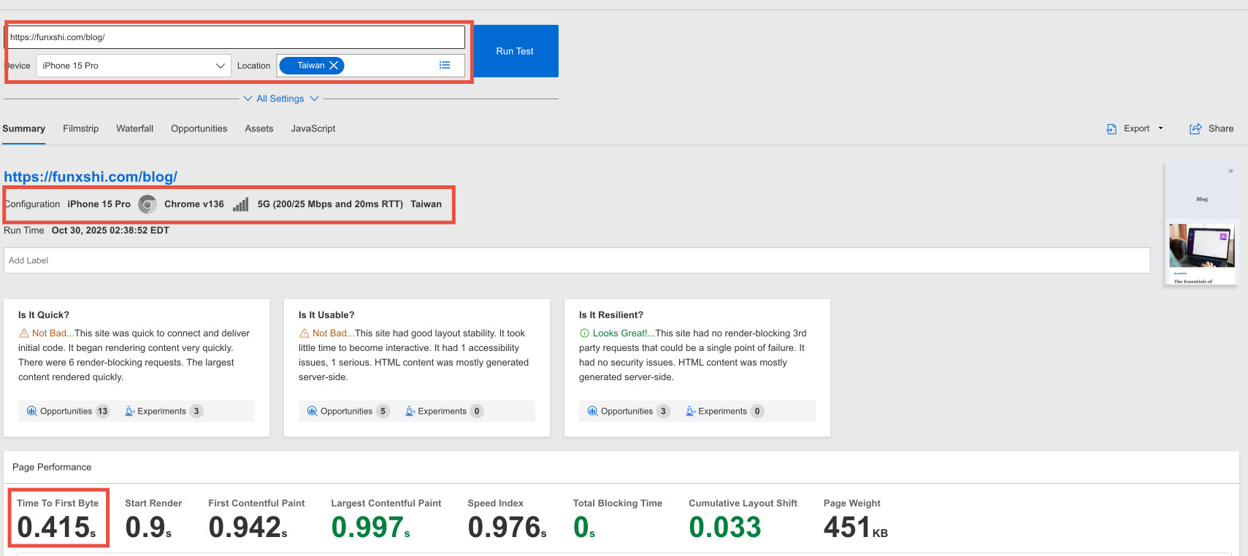The width and height of the screenshot is (1248, 556).
Task: Open the page screenshot thumbnail
Action: pos(1201,224)
